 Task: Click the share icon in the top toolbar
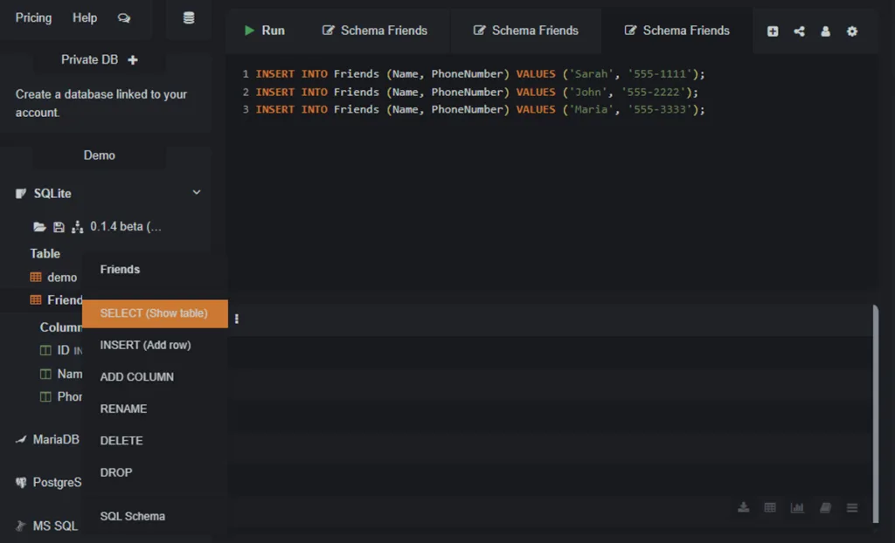(799, 31)
